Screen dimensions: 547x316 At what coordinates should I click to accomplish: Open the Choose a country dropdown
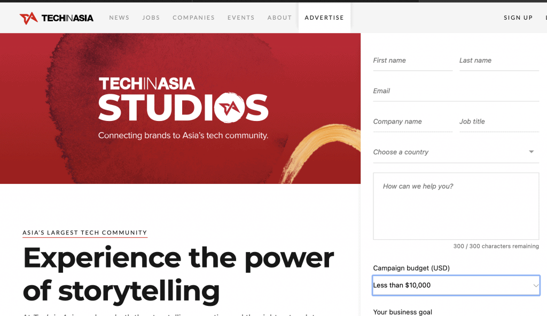point(456,152)
